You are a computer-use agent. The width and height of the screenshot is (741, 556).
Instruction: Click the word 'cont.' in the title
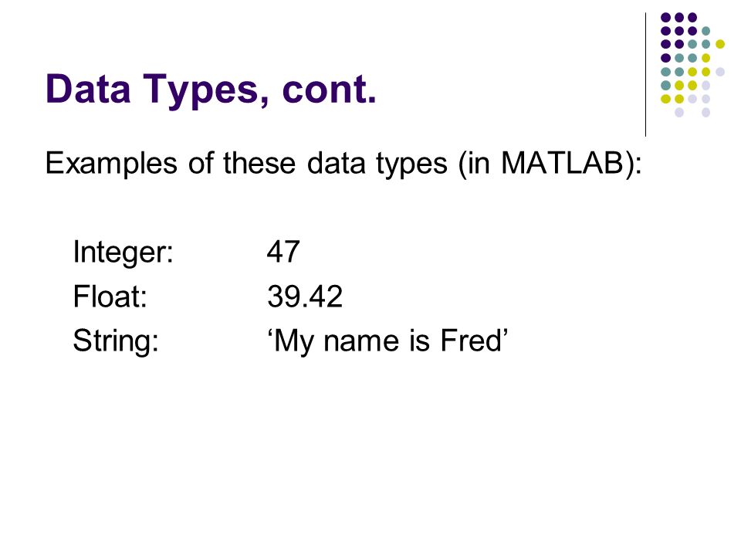point(330,89)
